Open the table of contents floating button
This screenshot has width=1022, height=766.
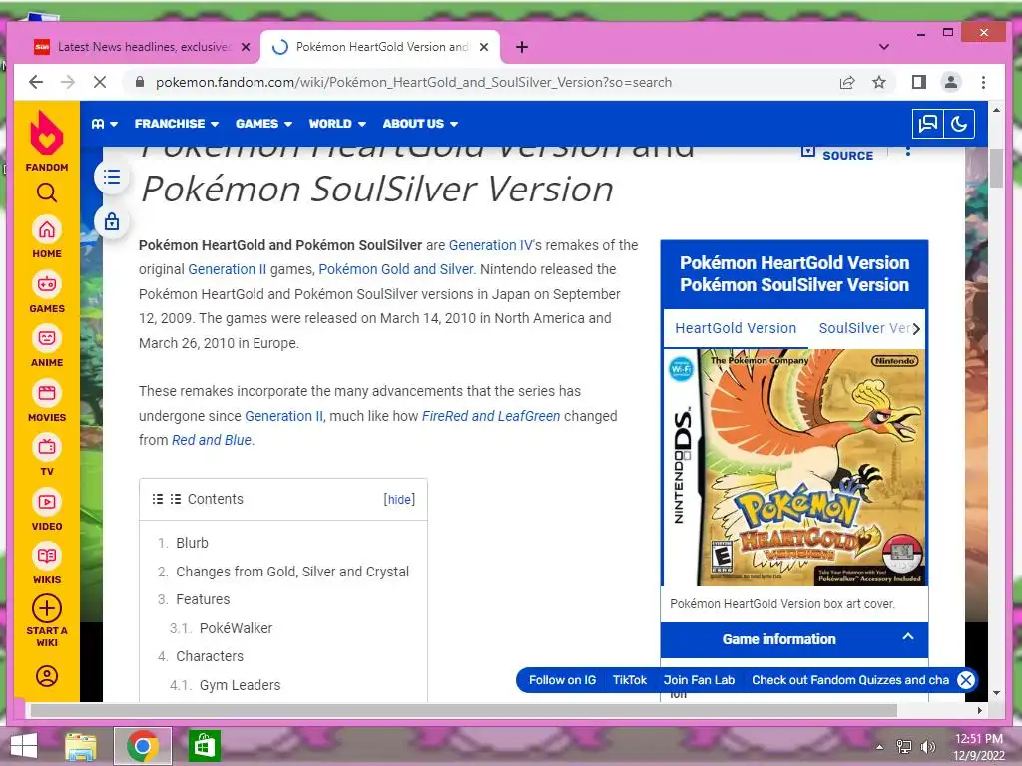pos(112,177)
